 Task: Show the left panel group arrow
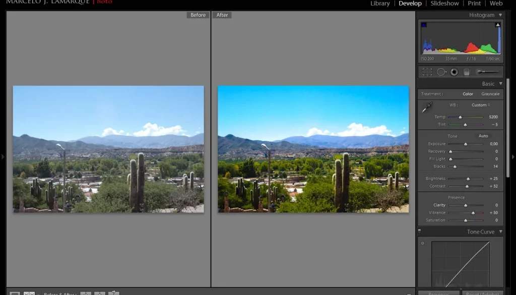[x=3, y=157]
